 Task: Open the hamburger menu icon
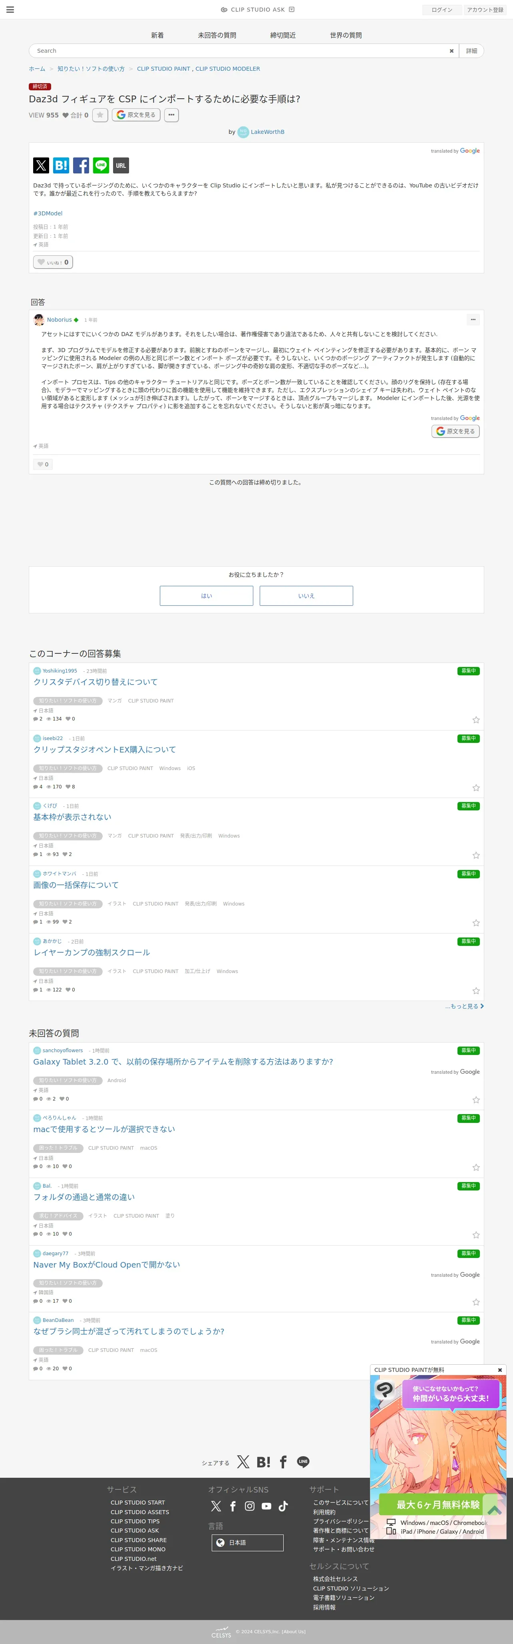(10, 10)
